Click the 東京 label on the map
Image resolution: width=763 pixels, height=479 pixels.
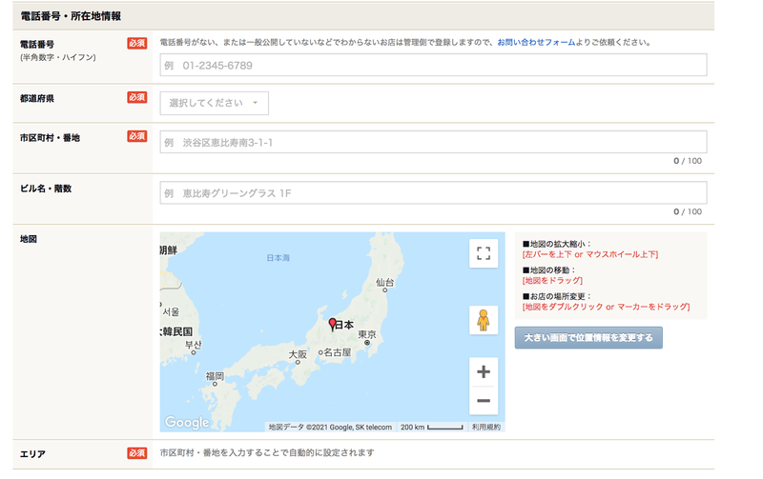pyautogui.click(x=367, y=334)
